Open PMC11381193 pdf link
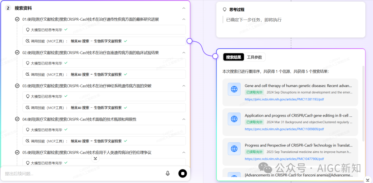This screenshot has height=183, width=373. tap(284, 99)
